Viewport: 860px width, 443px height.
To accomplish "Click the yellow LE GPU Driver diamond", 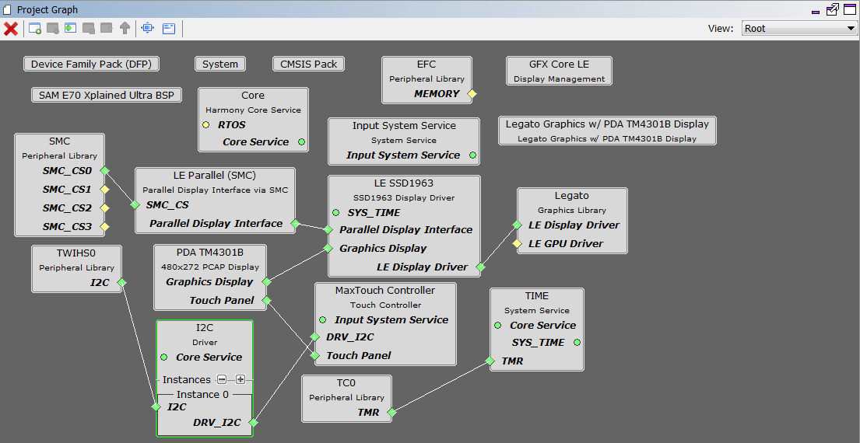I will coord(517,244).
